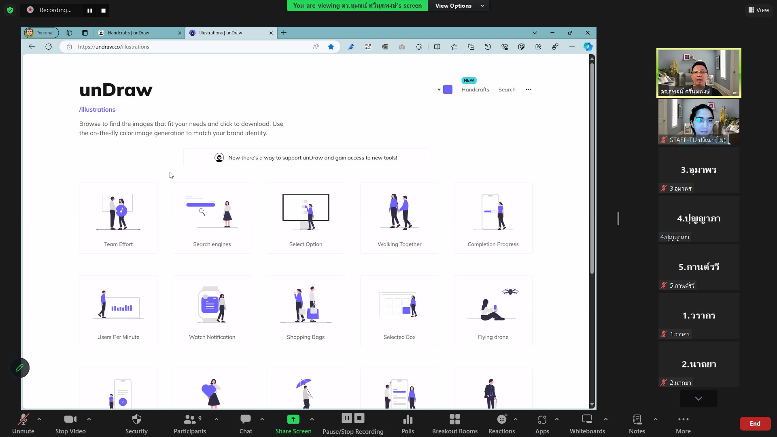
Task: Open the purple color picker swatch
Action: coord(448,89)
